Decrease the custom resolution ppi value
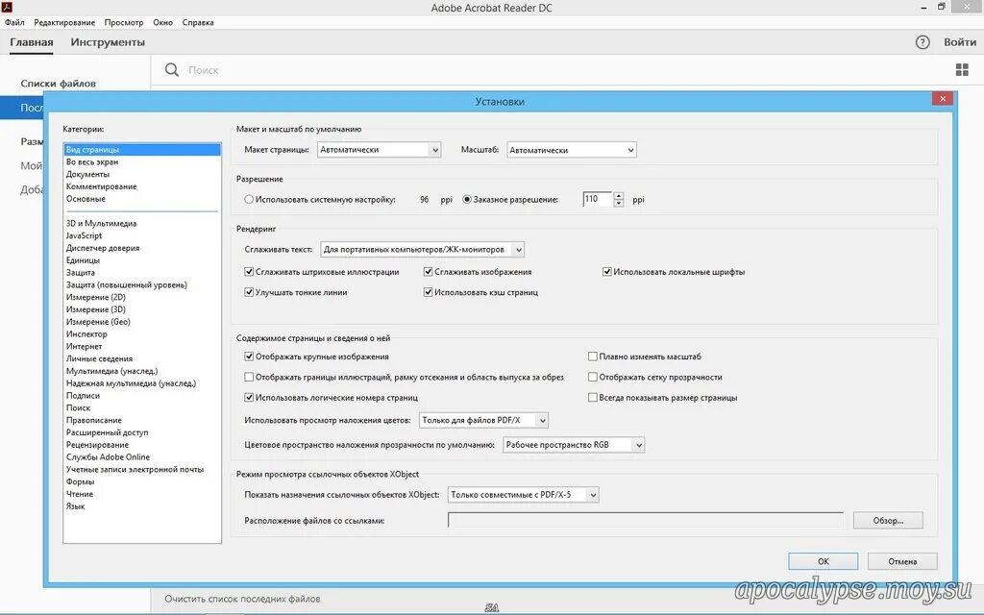The height and width of the screenshot is (615, 984). click(x=619, y=204)
